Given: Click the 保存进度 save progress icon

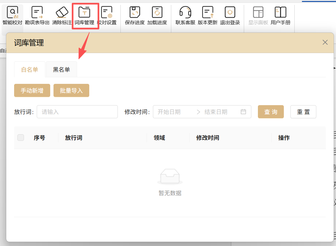Looking at the screenshot, I should (135, 13).
